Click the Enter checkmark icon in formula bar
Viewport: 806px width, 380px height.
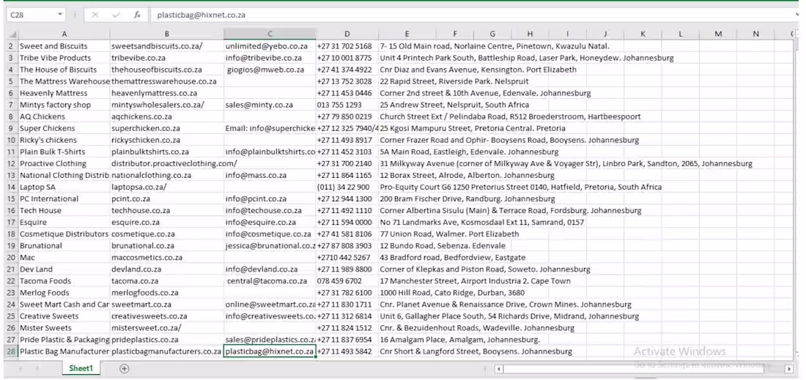(116, 15)
